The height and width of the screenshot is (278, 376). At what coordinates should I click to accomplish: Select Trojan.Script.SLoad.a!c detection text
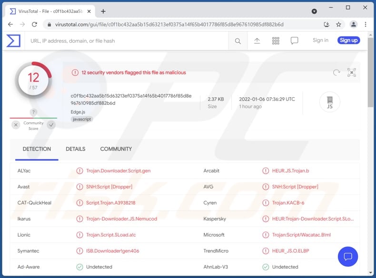[111, 235]
